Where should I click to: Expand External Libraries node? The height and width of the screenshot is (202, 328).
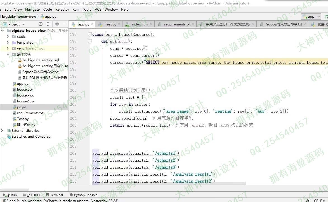[2, 130]
